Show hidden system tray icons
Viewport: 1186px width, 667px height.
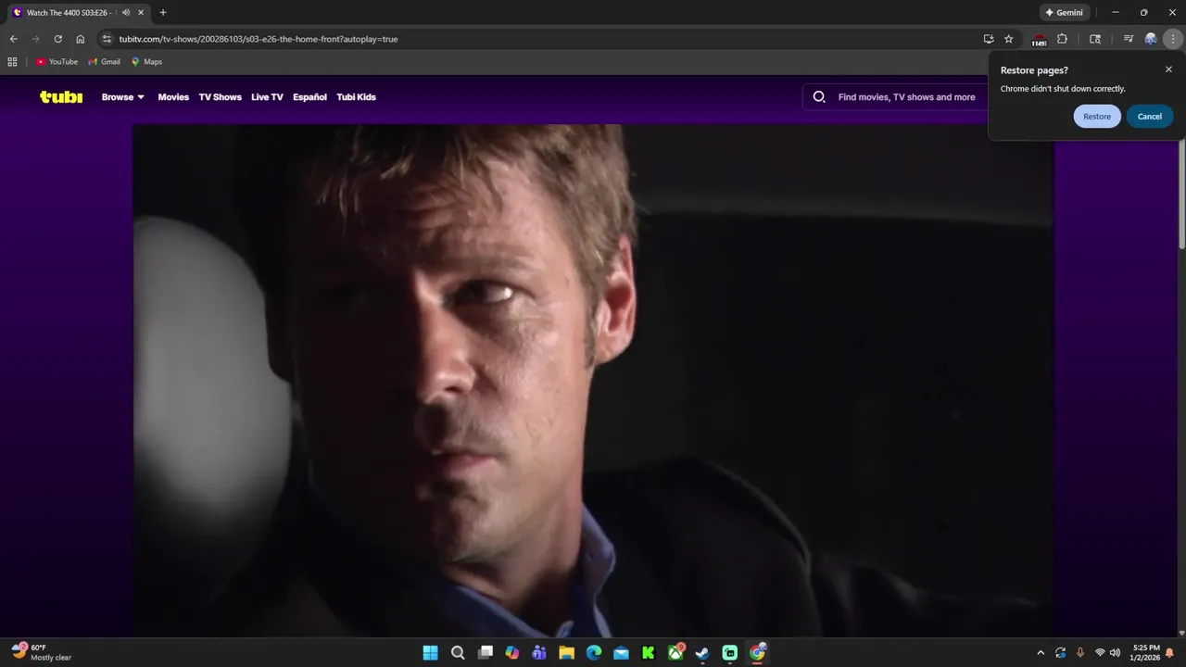1041,652
